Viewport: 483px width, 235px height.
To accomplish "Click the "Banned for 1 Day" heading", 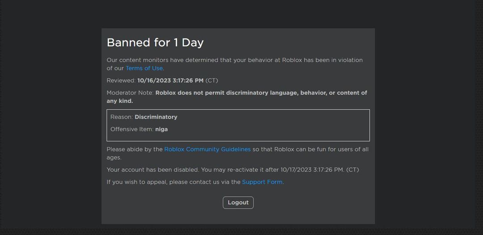I will click(x=155, y=42).
